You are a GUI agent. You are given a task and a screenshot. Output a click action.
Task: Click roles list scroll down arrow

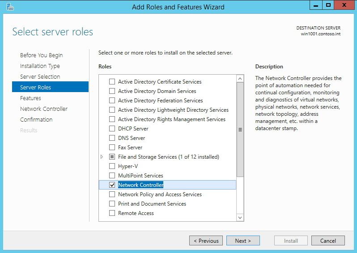tap(240, 218)
